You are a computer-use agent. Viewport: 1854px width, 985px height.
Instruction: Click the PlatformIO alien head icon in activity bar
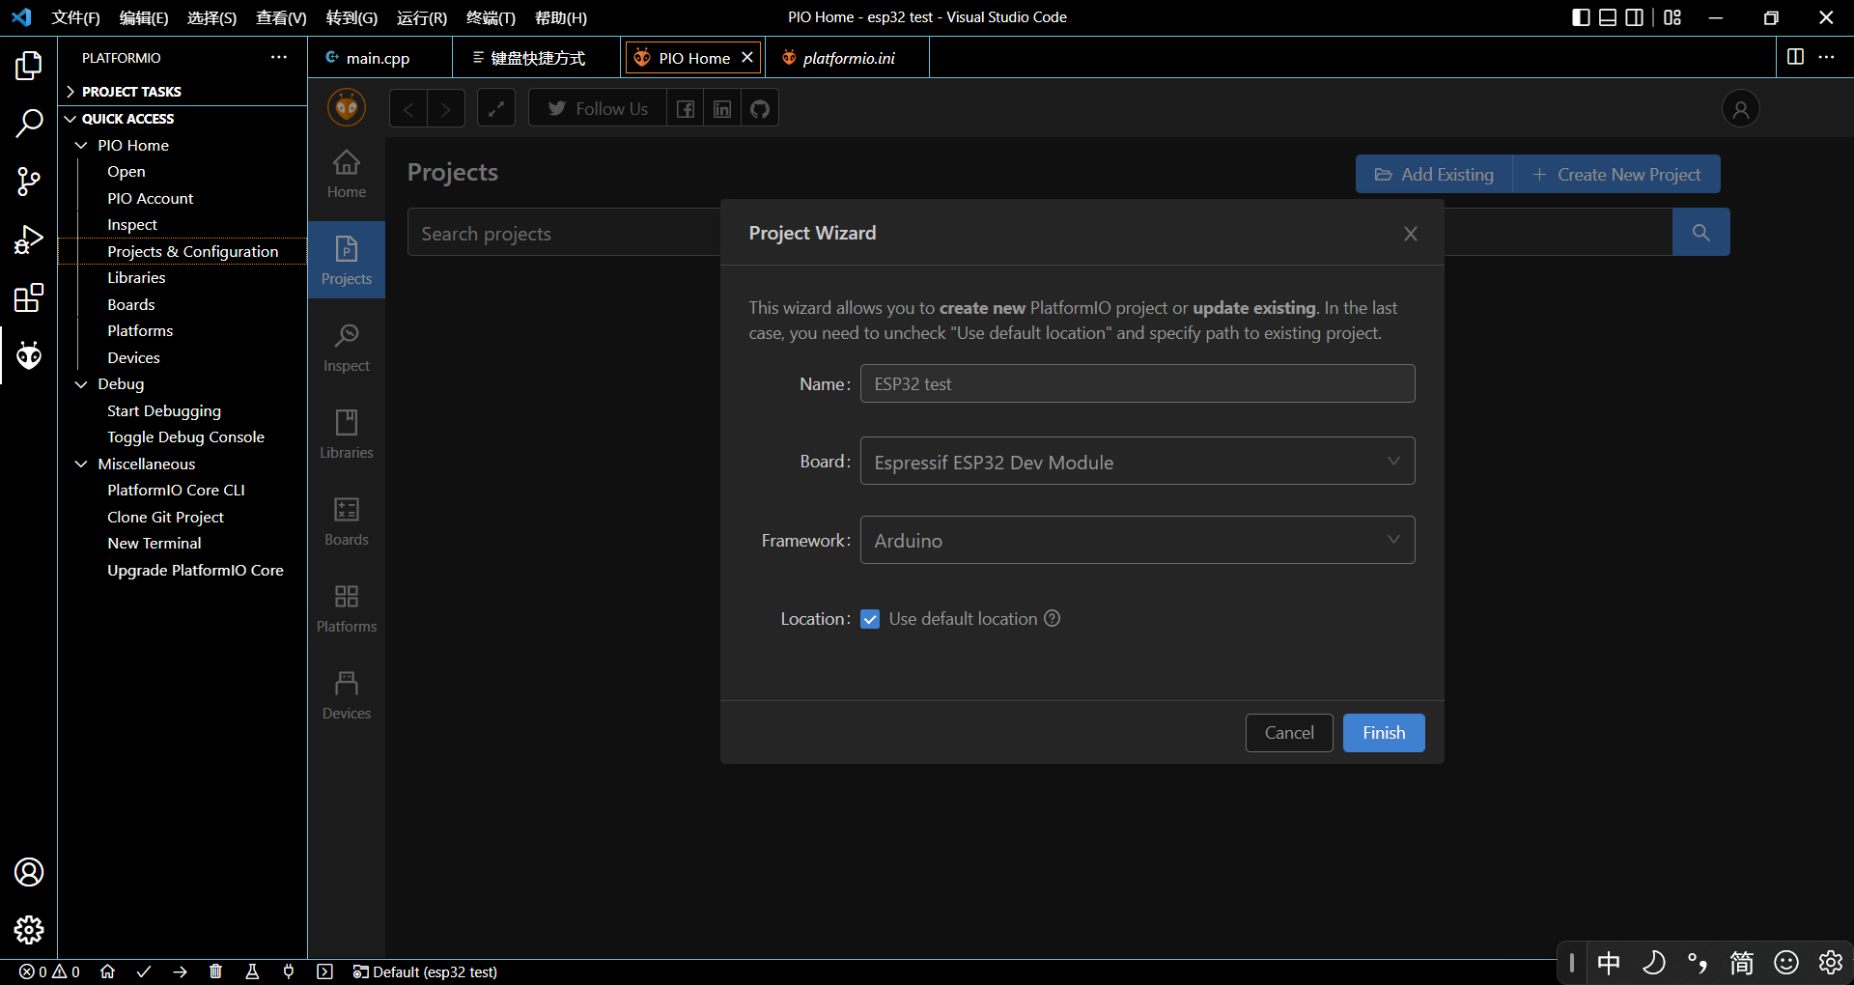pos(29,355)
